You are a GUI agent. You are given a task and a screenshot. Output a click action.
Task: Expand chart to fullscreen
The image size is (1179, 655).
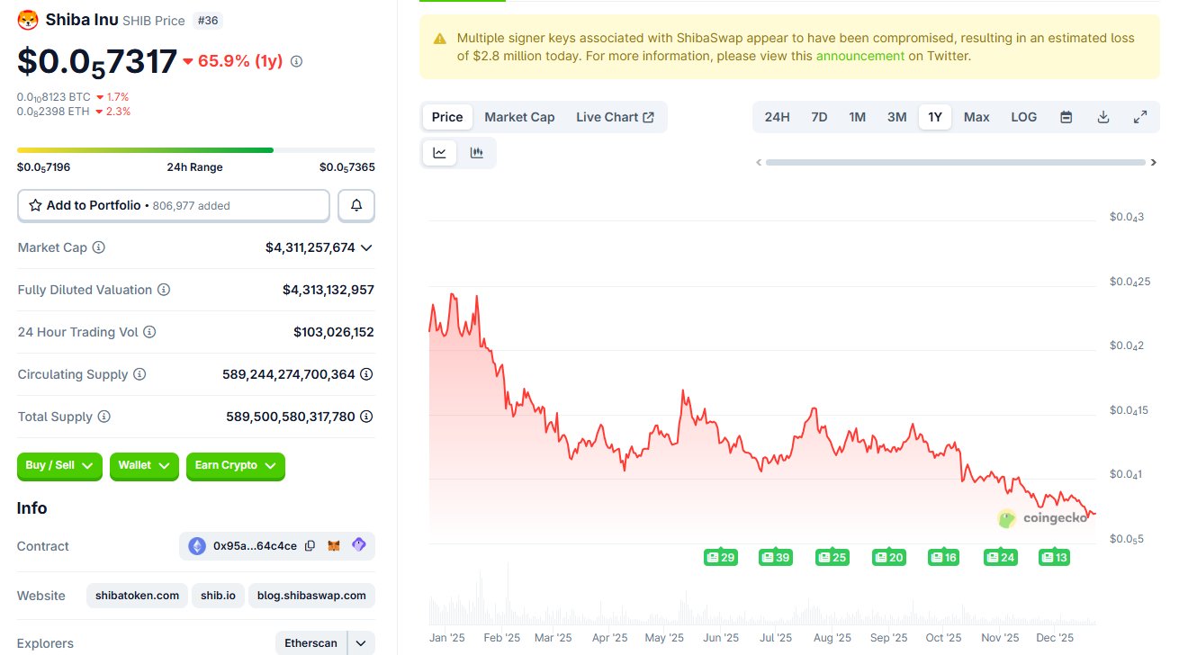(x=1140, y=116)
